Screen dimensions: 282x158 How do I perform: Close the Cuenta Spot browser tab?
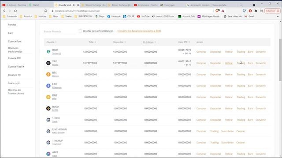pos(78,5)
